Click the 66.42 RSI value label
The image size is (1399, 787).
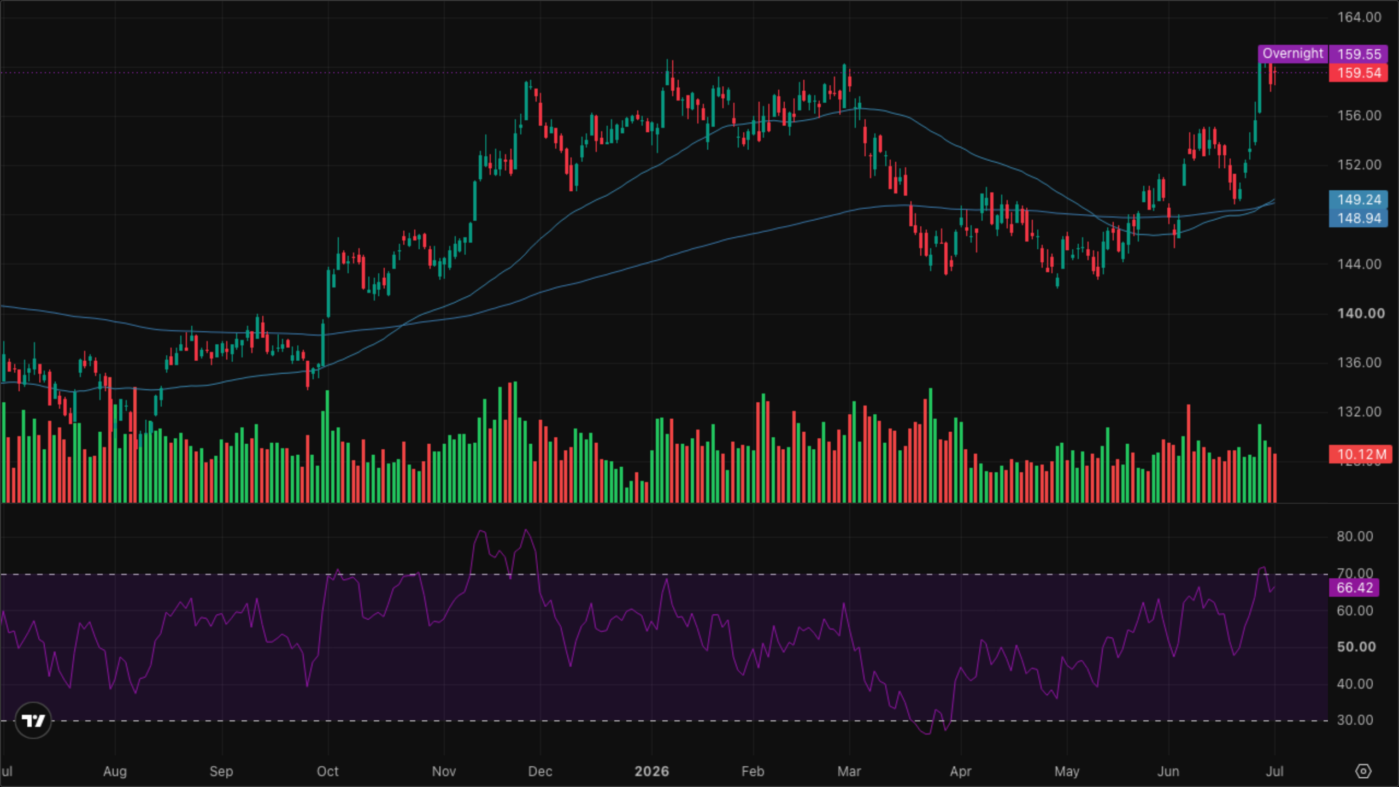click(x=1354, y=588)
